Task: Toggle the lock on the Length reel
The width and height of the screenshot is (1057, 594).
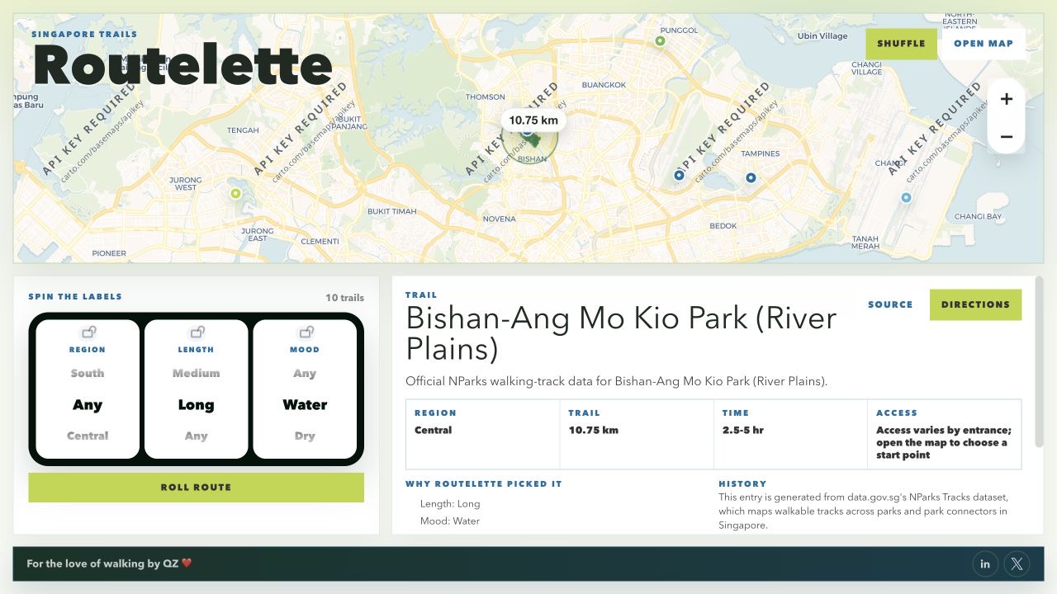Action: point(197,332)
